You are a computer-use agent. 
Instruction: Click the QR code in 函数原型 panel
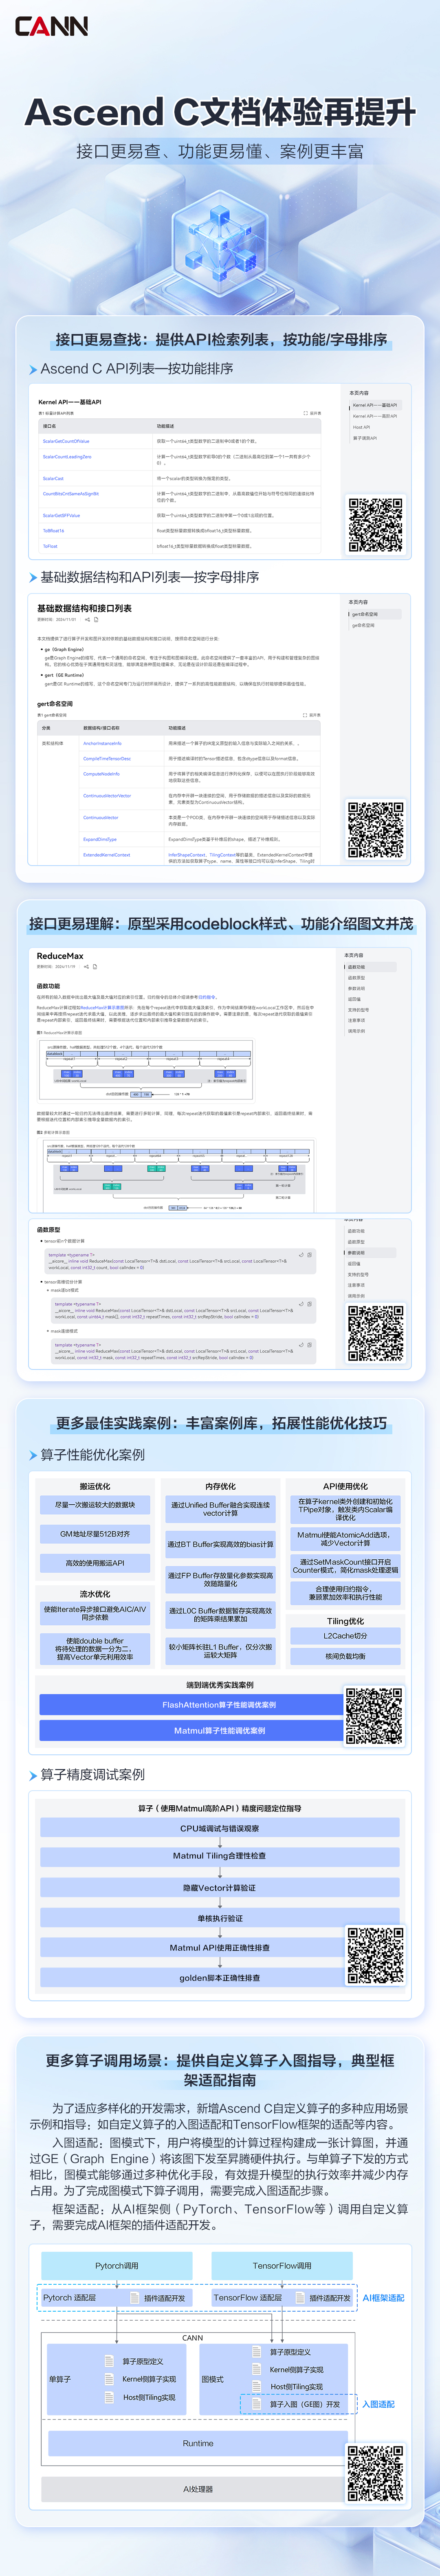[376, 1333]
